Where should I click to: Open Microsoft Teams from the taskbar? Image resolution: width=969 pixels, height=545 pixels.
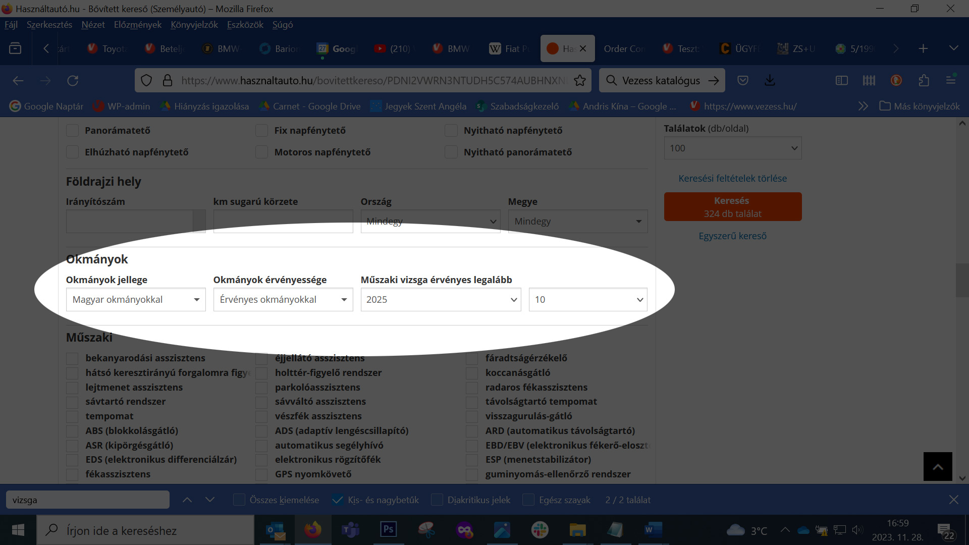click(x=350, y=530)
